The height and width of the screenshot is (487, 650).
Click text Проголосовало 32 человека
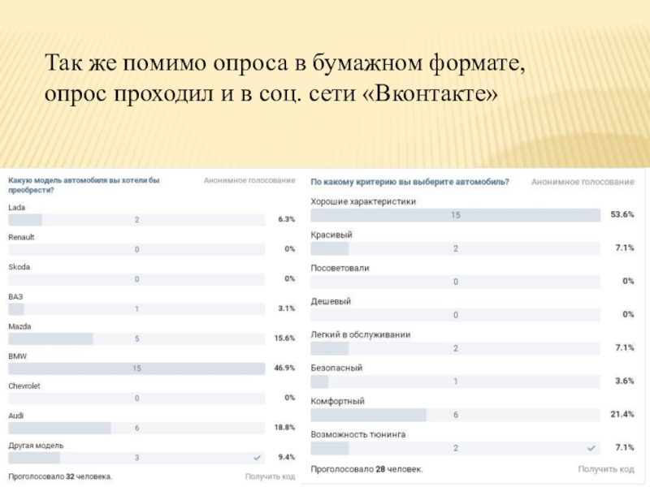60,476
